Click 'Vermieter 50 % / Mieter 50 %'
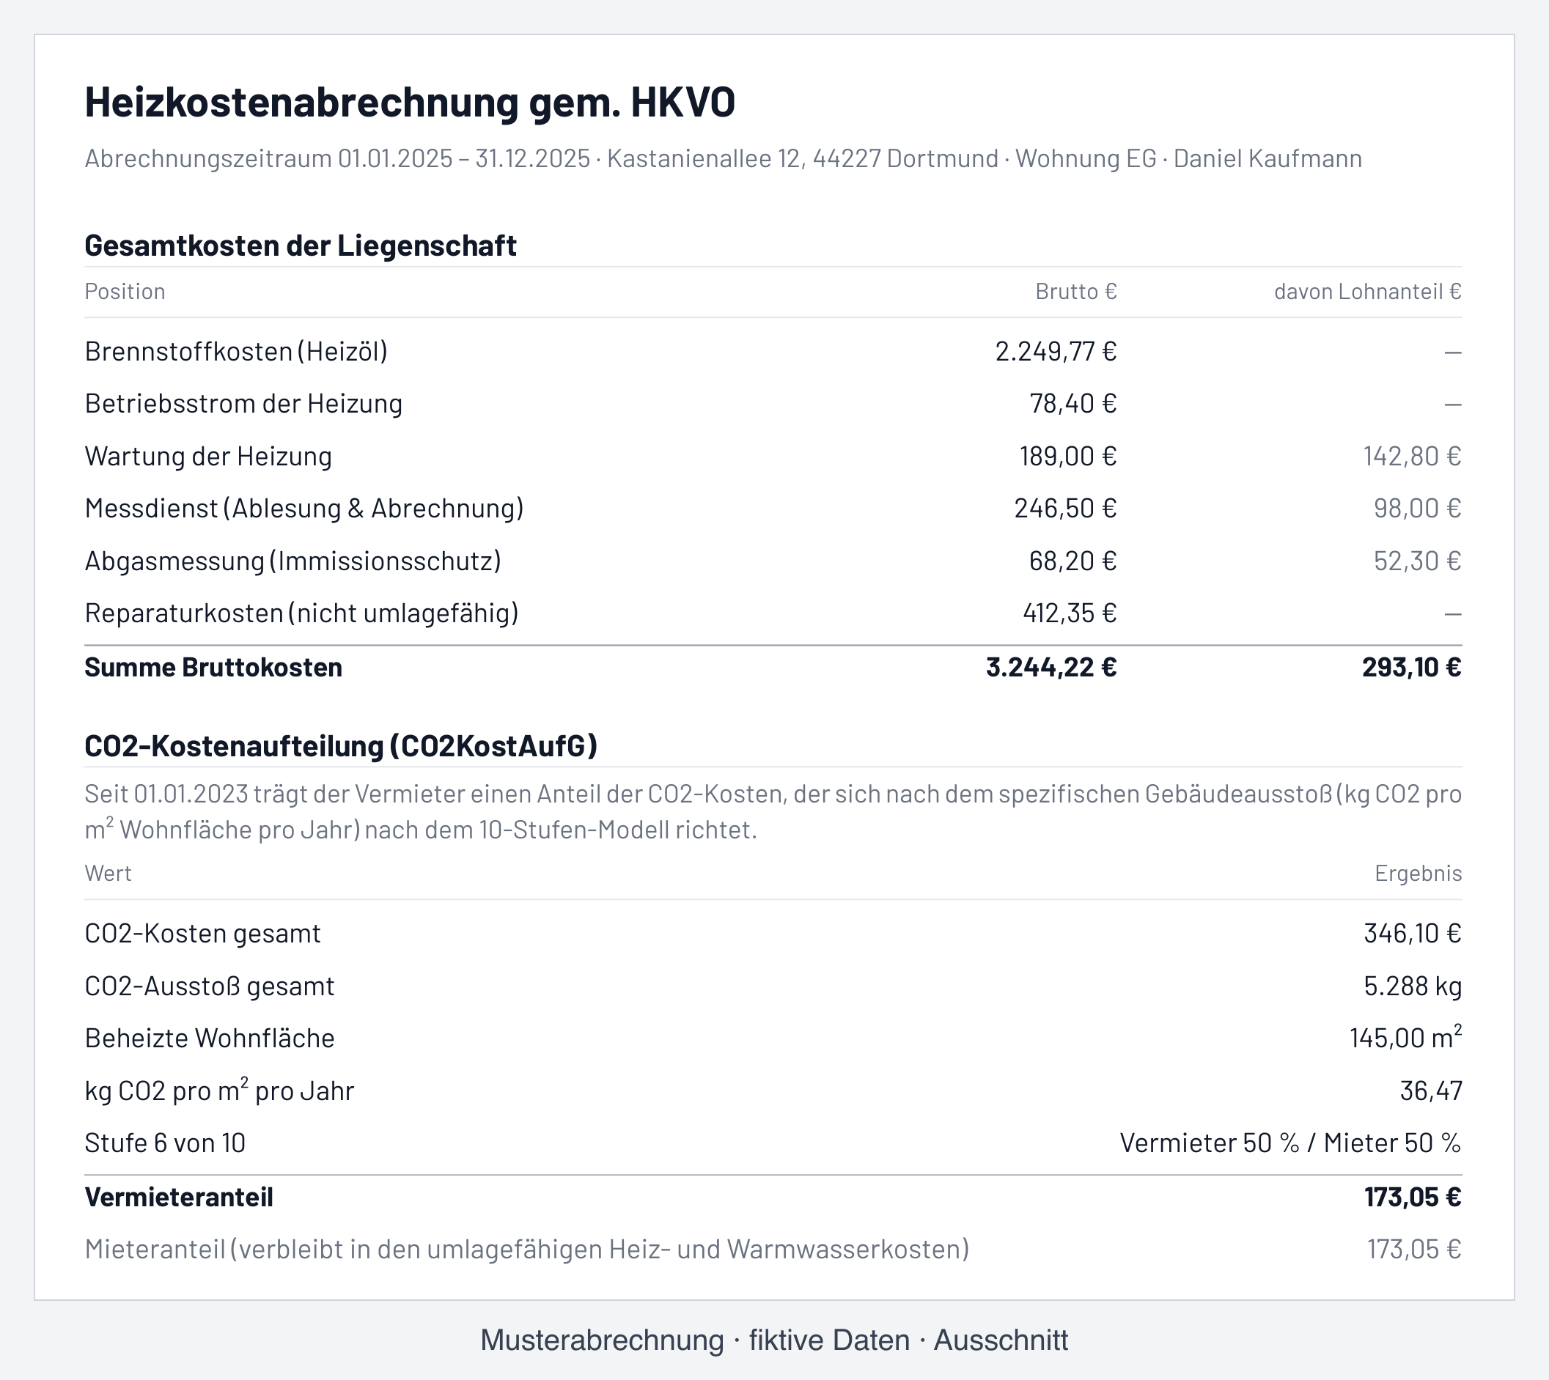 pyautogui.click(x=1290, y=1143)
